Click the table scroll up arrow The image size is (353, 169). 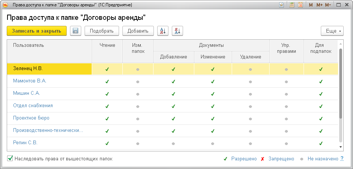(341, 44)
